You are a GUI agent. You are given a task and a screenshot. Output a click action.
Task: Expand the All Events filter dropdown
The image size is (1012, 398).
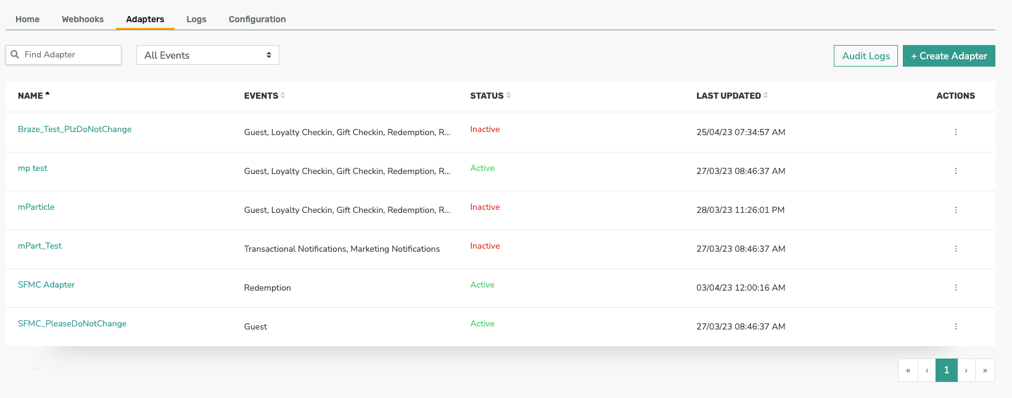pyautogui.click(x=208, y=55)
